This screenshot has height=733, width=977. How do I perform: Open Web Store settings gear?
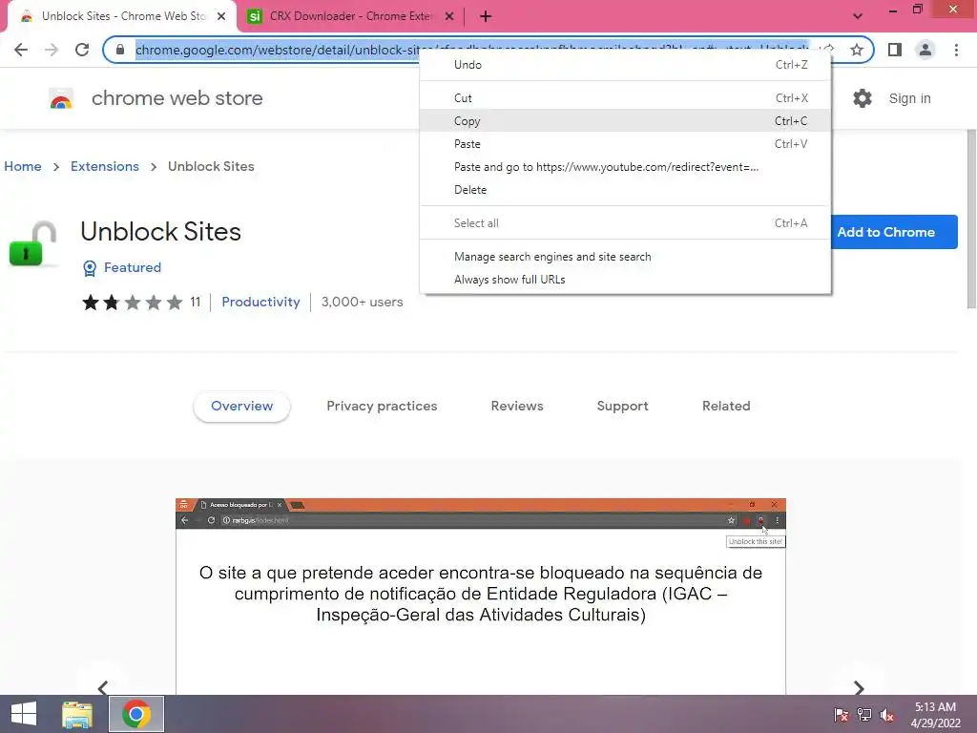pyautogui.click(x=863, y=98)
